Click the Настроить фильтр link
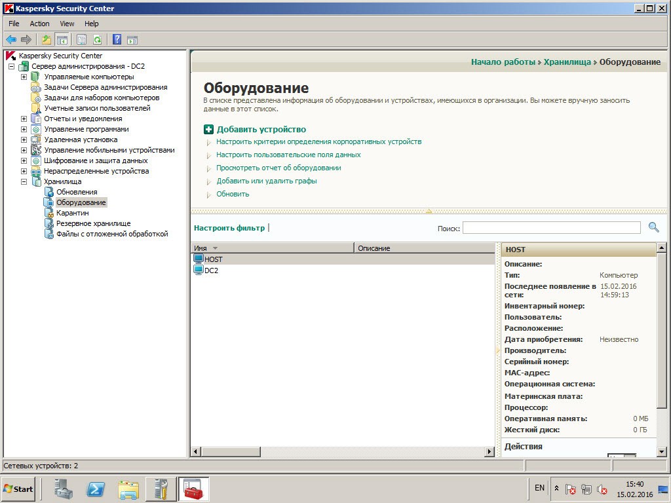Viewport: 671px width, 503px height. (x=229, y=228)
